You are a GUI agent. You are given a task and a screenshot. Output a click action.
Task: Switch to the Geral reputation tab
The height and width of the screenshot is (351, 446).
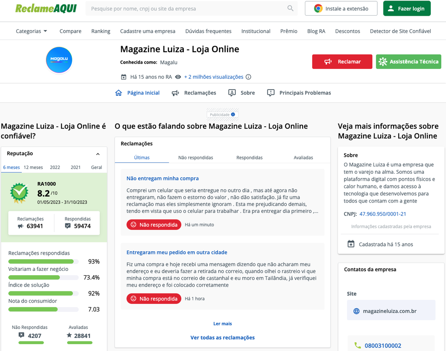pyautogui.click(x=96, y=167)
